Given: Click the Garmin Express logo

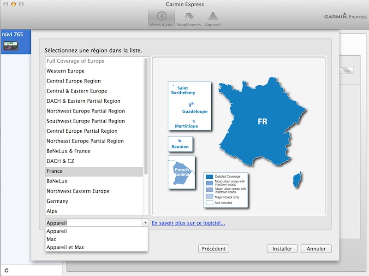Looking at the screenshot, I should pyautogui.click(x=345, y=16).
